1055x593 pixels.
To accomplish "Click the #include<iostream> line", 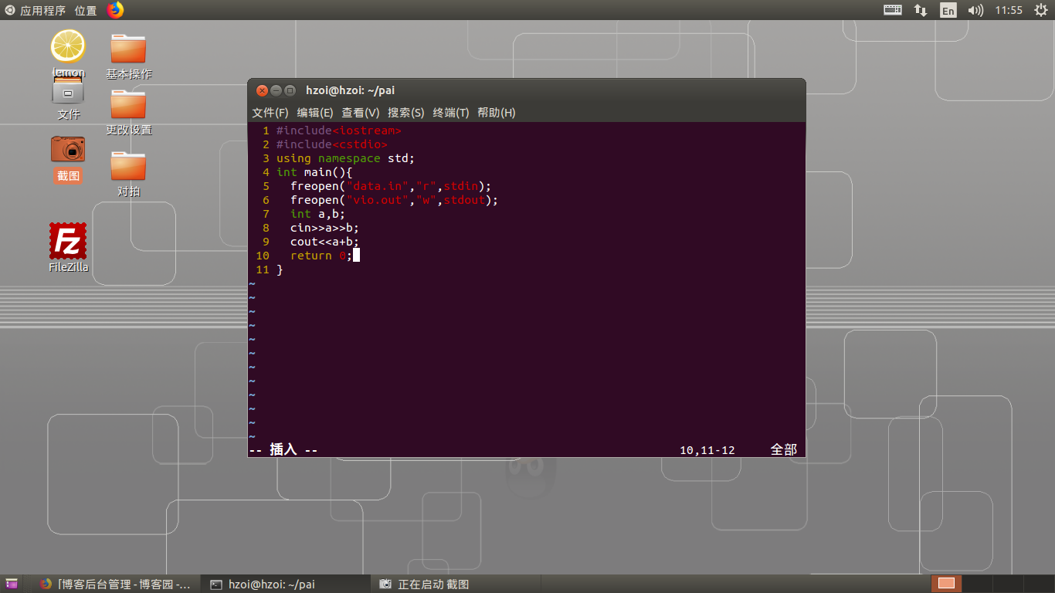I will coord(339,130).
